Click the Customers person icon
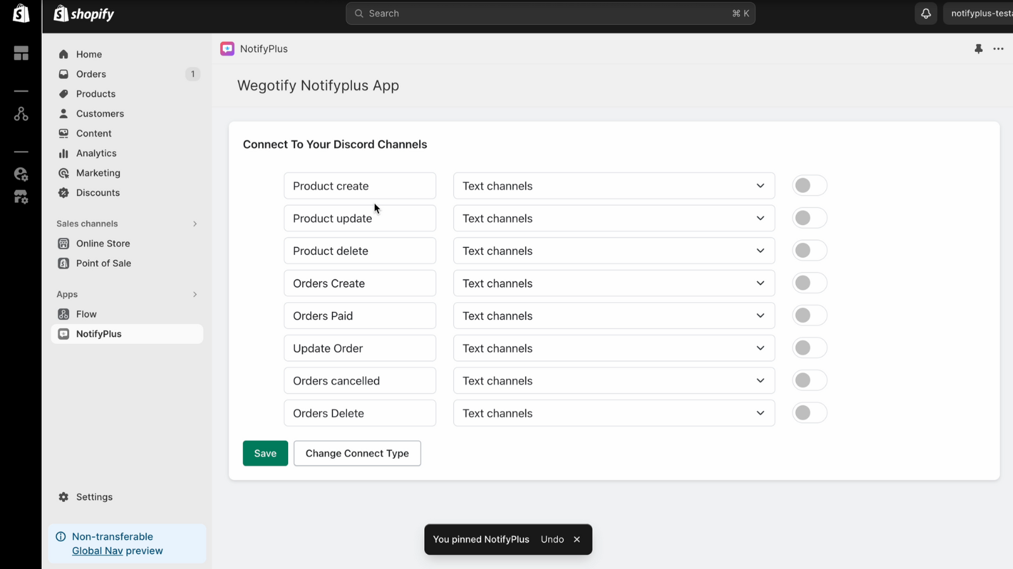Image resolution: width=1013 pixels, height=569 pixels. pyautogui.click(x=63, y=114)
